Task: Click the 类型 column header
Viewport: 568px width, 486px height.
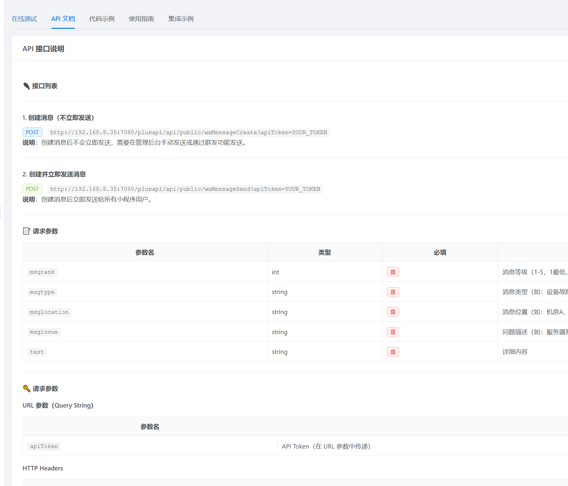Action: (x=324, y=252)
